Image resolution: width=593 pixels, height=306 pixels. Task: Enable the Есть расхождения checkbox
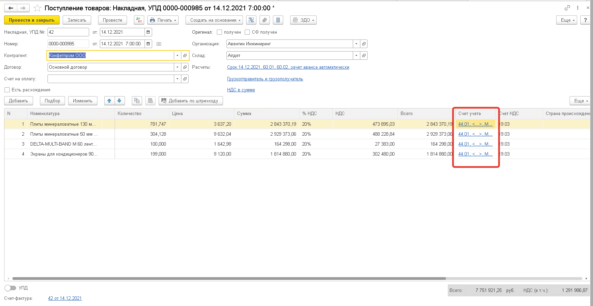[x=7, y=90]
